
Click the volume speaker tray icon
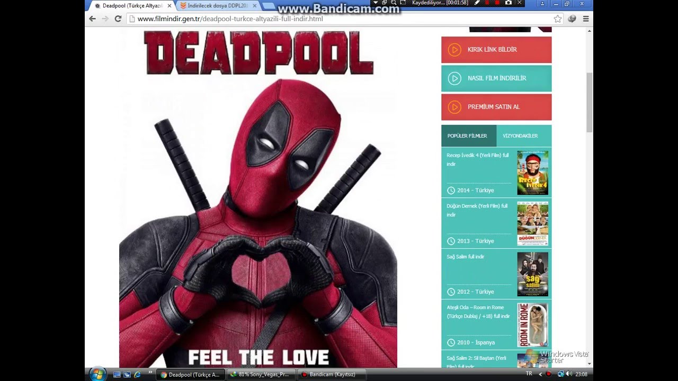coord(569,374)
